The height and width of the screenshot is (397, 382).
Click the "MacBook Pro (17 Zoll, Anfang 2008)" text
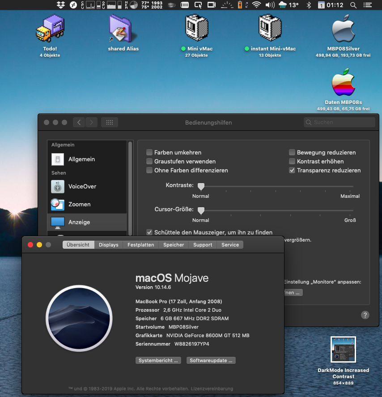[x=179, y=301]
